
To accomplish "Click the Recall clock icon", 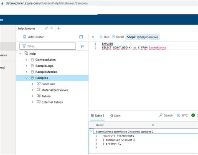I will 114,37.
